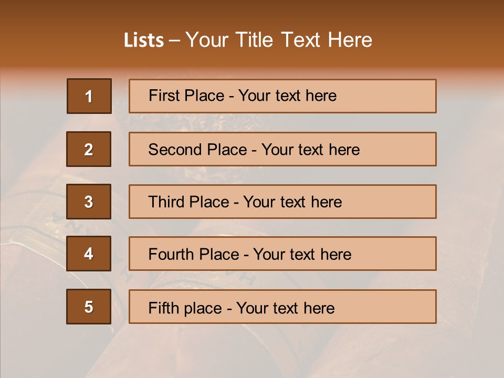The image size is (504, 378).
Task: Click "Your text here" in First Place bar
Action: [287, 96]
